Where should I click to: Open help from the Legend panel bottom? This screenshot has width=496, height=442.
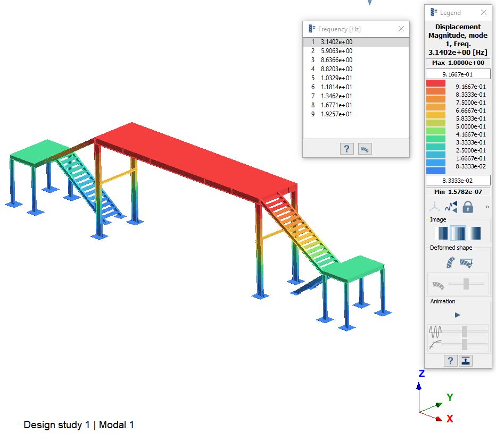(450, 361)
